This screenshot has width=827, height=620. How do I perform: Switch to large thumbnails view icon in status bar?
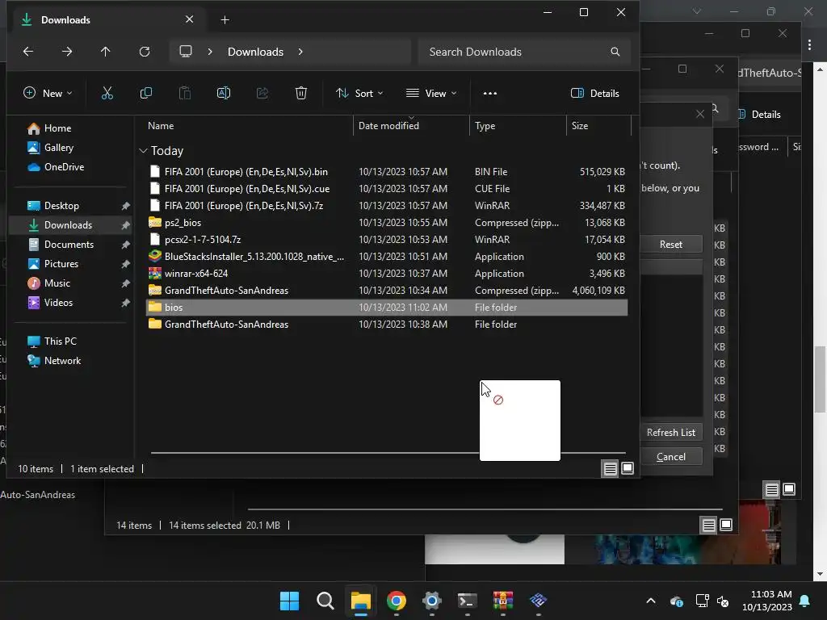click(x=628, y=469)
